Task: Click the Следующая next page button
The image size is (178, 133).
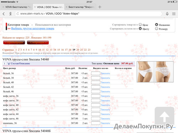Action: coord(38,43)
